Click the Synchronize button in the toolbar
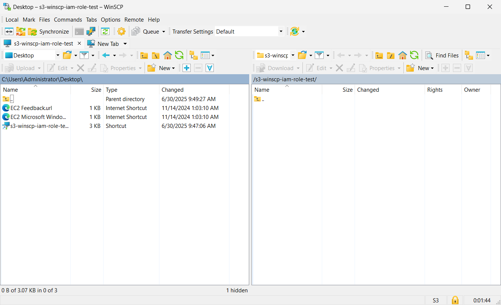This screenshot has height=305, width=501. tap(48, 32)
